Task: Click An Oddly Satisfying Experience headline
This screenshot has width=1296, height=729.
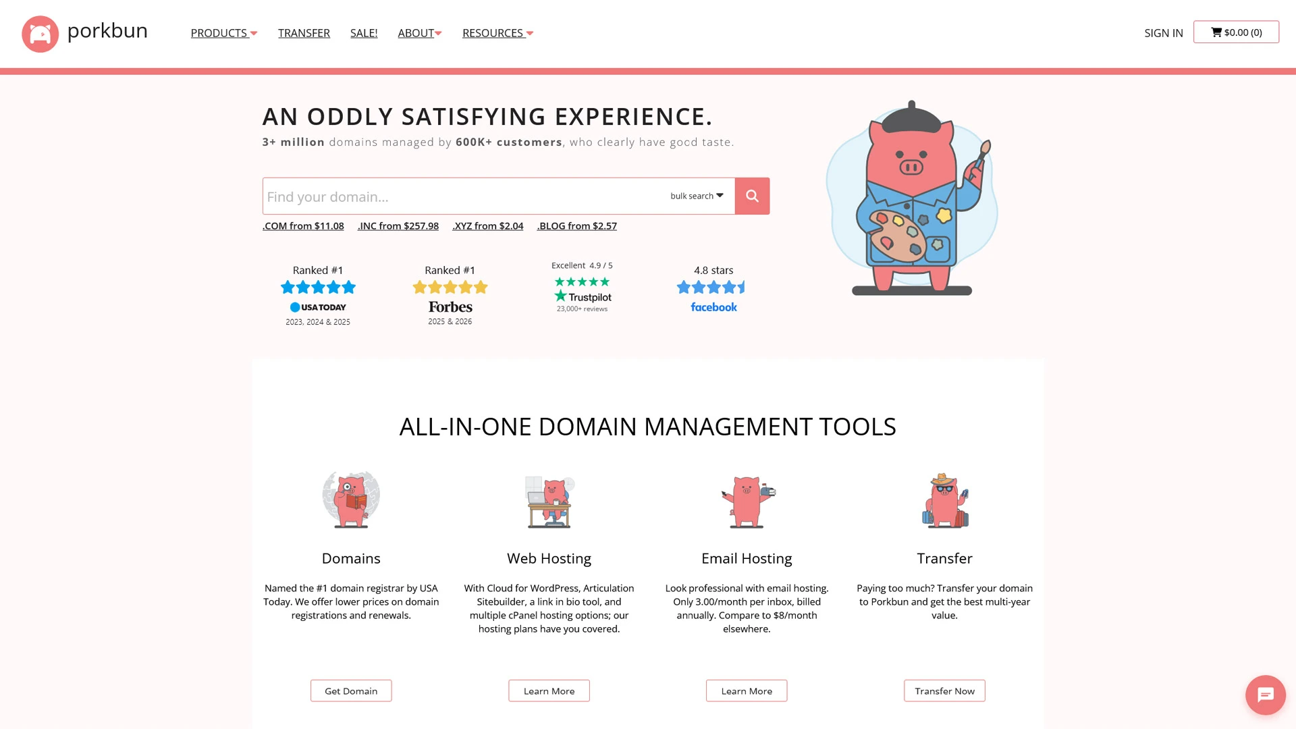Action: point(487,116)
